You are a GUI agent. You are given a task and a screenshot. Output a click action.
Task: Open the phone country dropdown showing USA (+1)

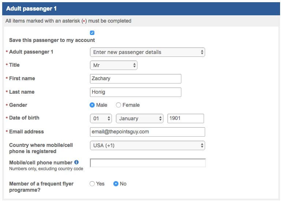147,145
